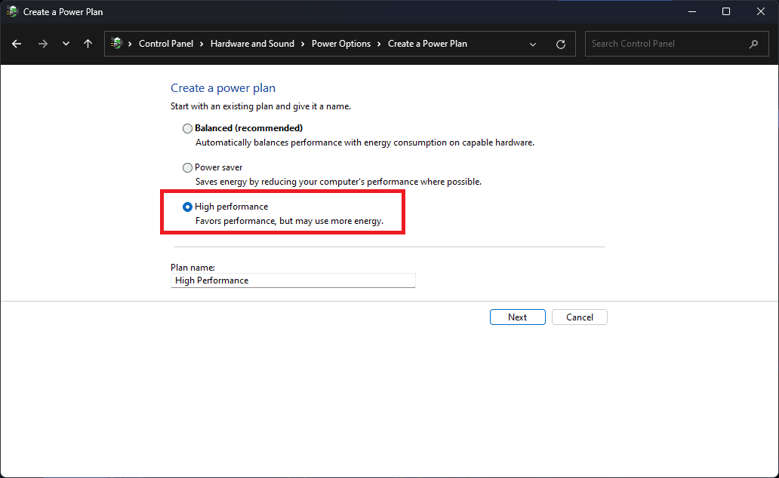The height and width of the screenshot is (478, 779).
Task: Refresh the Create a Power Plan page
Action: (561, 44)
